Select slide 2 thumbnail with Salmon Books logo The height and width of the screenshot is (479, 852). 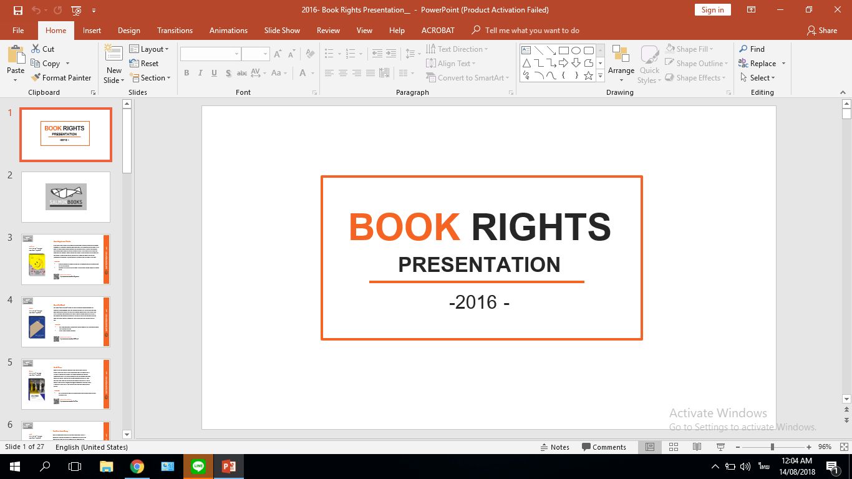tap(65, 197)
